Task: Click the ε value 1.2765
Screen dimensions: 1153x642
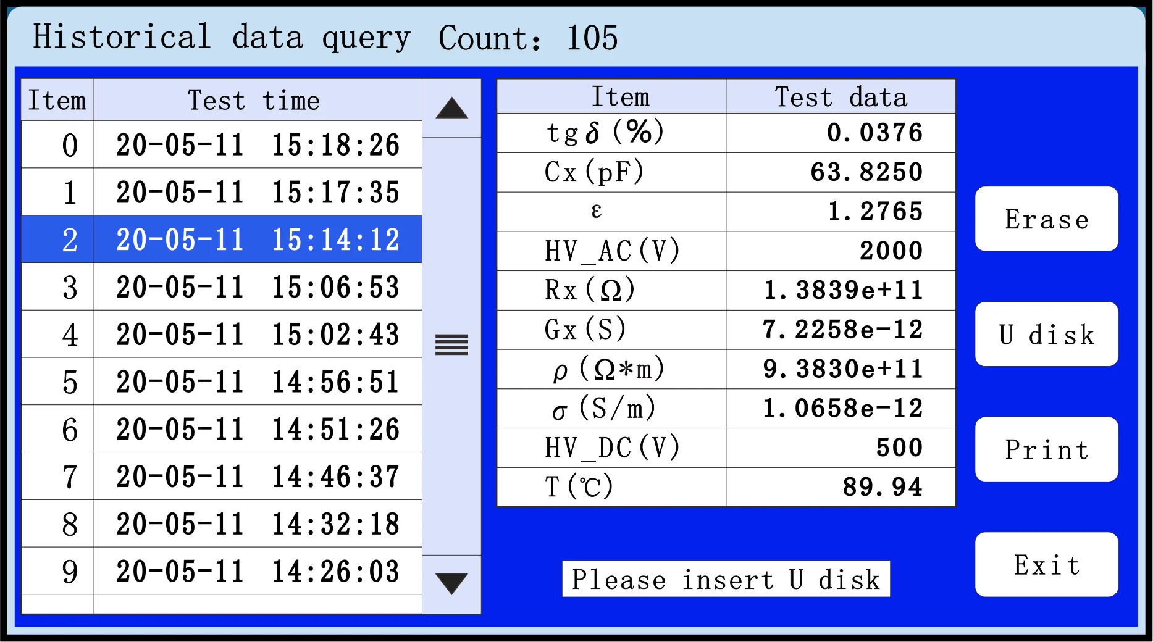Action: 841,212
